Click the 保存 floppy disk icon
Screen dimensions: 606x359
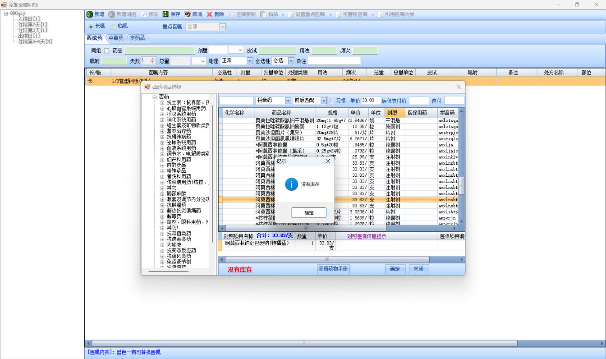point(165,14)
